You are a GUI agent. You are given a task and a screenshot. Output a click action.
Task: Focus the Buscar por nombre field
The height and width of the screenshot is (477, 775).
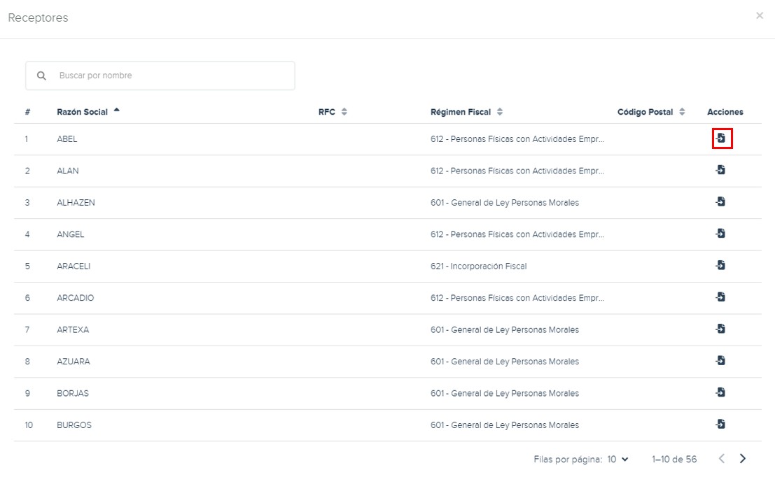(x=172, y=76)
